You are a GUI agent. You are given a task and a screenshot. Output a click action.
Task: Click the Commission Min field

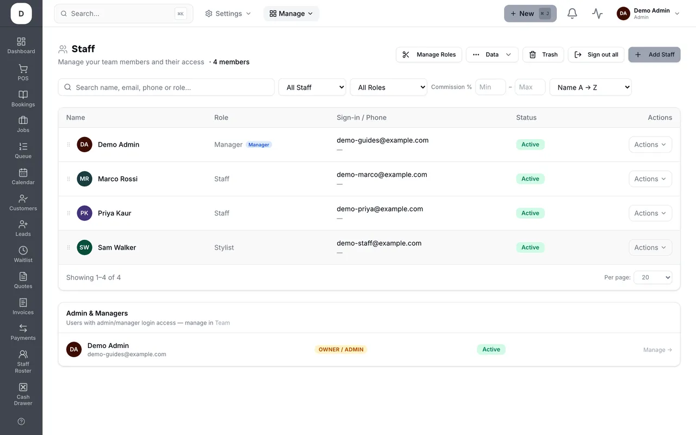[x=490, y=87]
